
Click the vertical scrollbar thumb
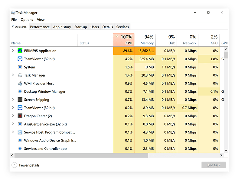(226, 55)
